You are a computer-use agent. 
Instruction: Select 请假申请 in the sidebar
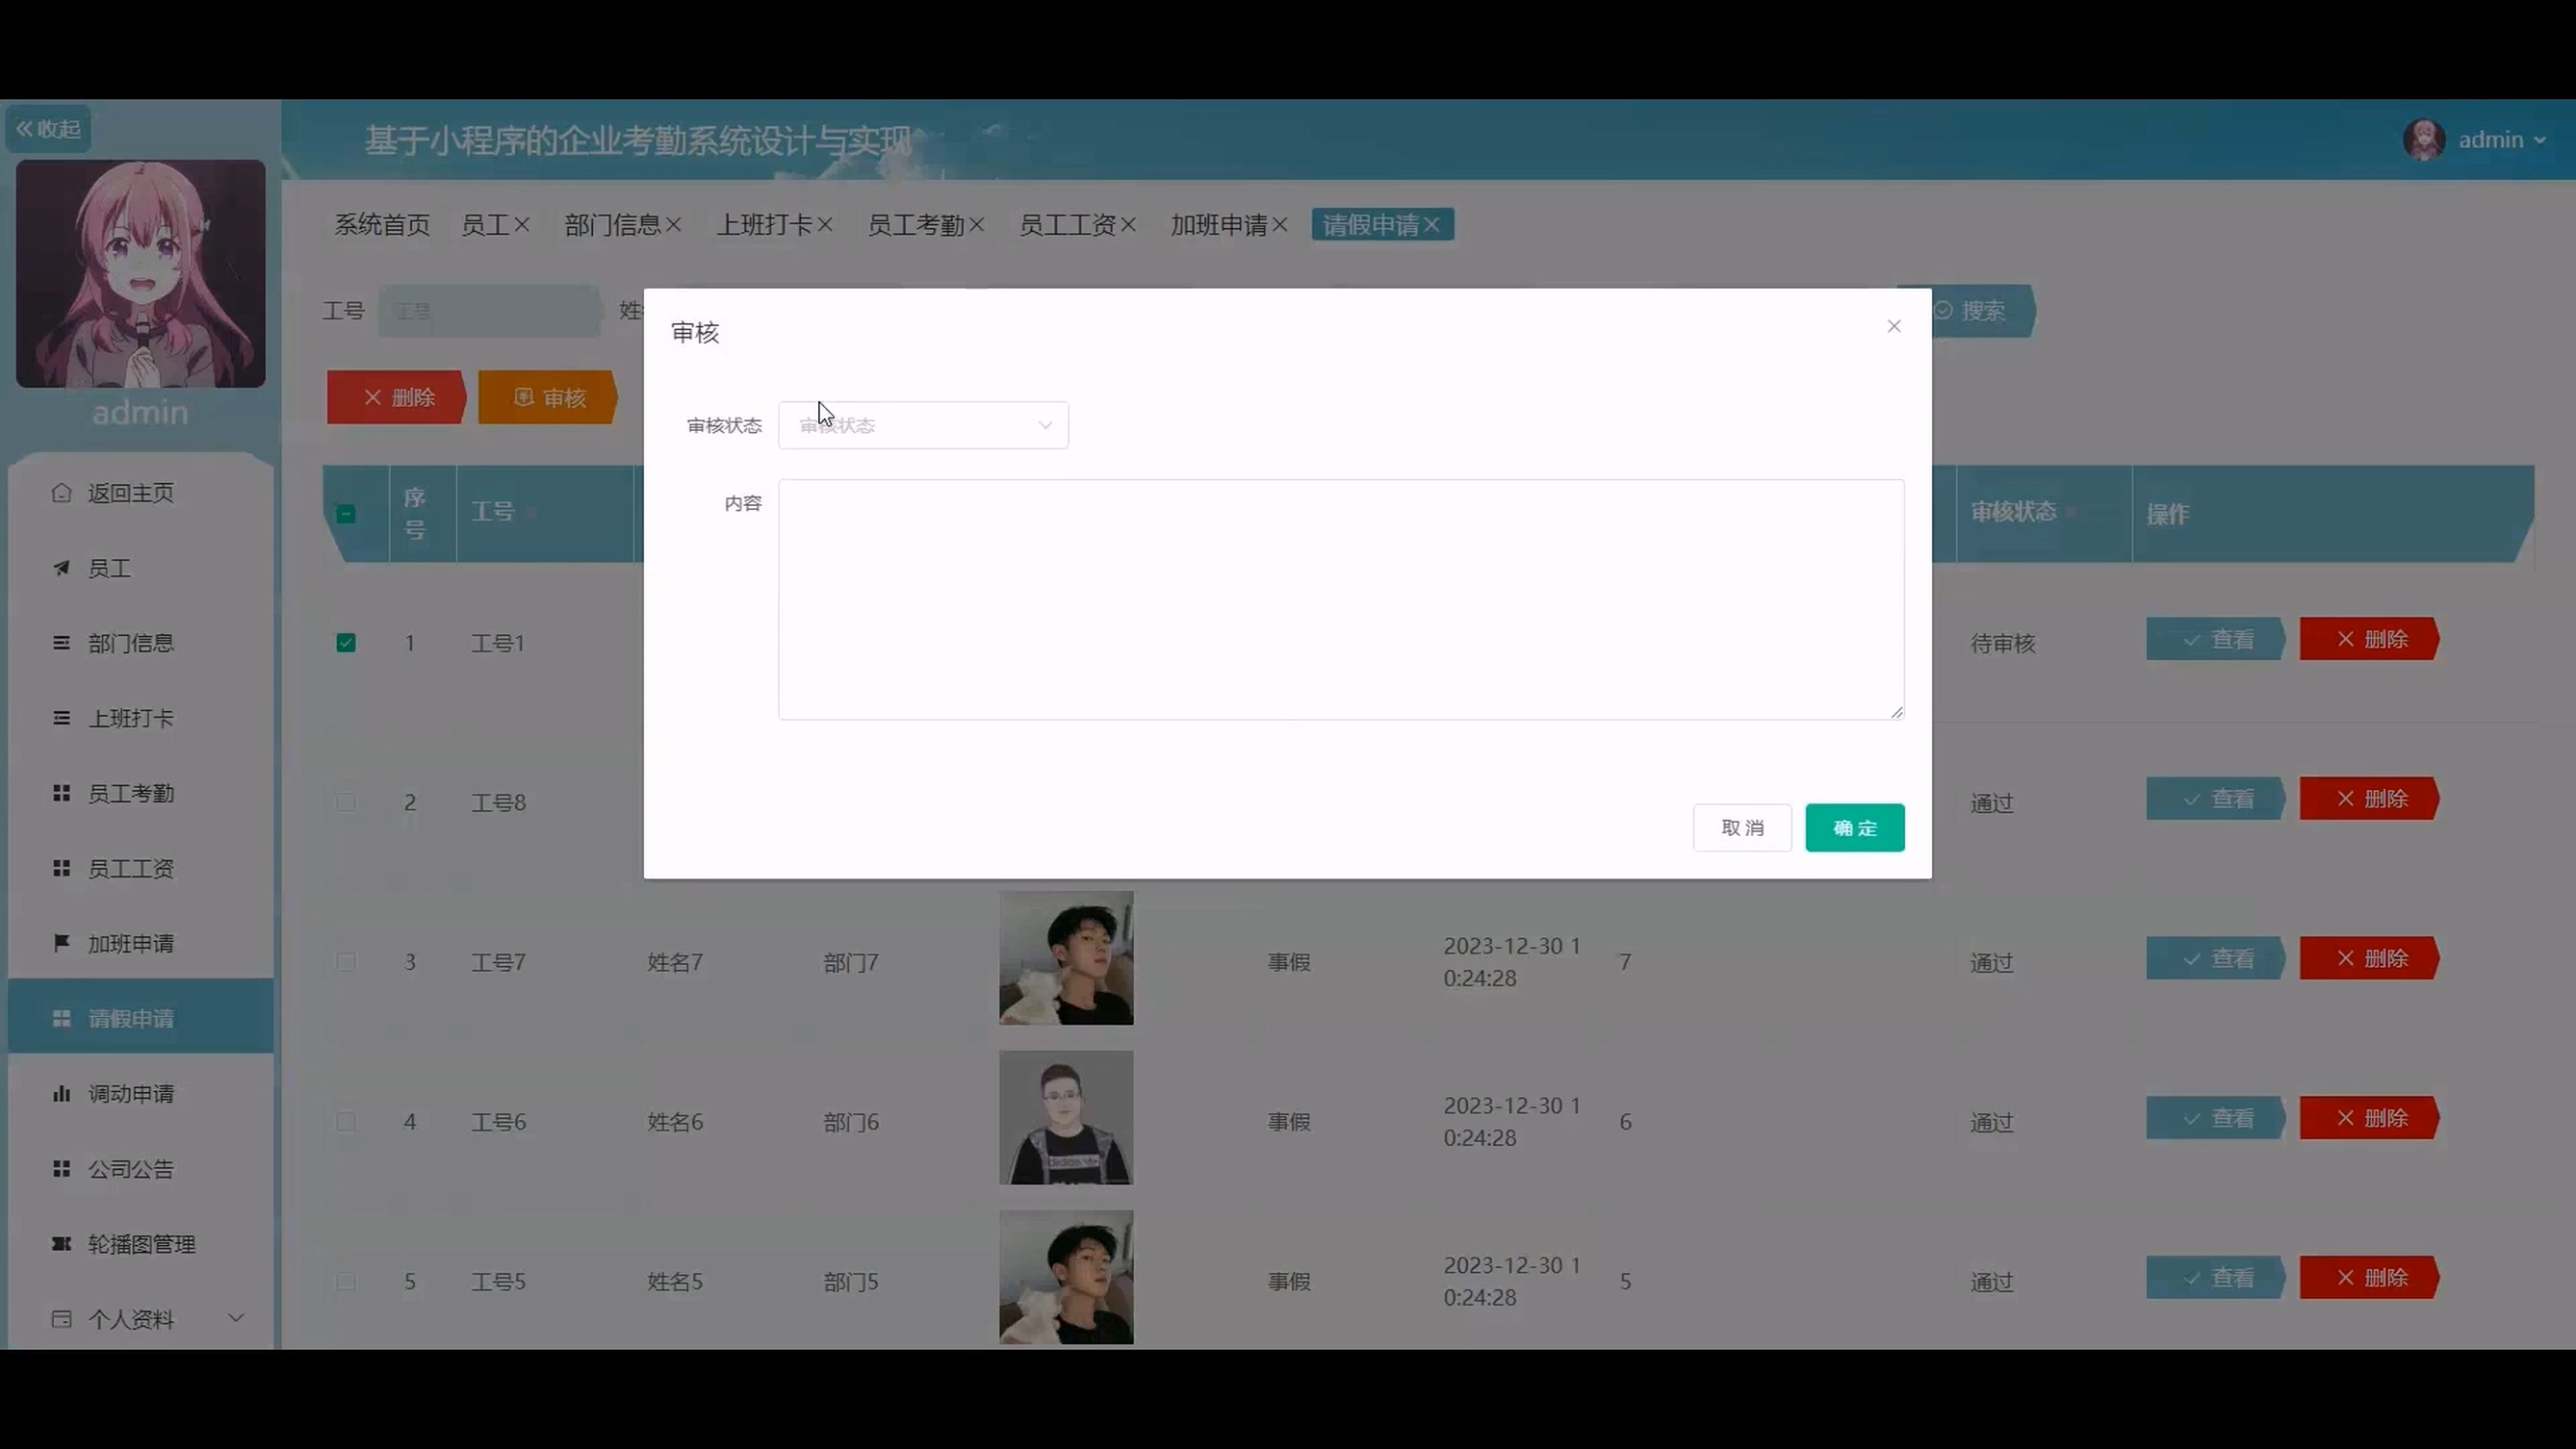pos(141,1018)
